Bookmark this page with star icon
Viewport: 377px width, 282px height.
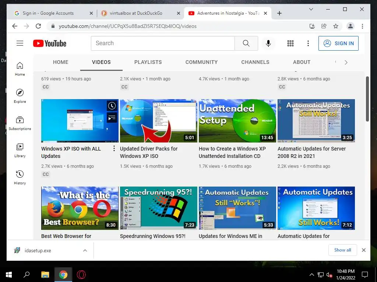point(336,26)
